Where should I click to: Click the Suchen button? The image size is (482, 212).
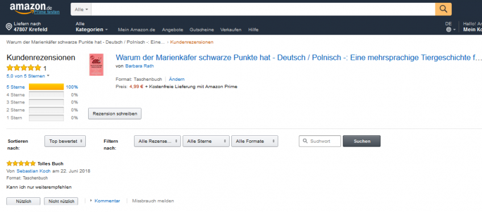[x=361, y=141]
